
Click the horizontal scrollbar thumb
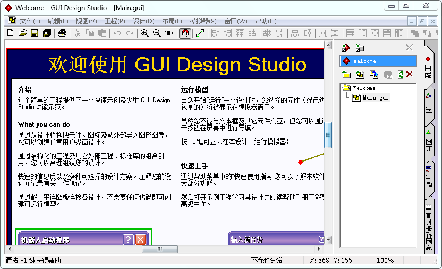click(x=160, y=249)
